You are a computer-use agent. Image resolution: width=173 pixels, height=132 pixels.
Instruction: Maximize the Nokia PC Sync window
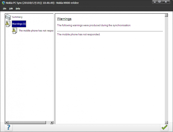(x=159, y=2)
